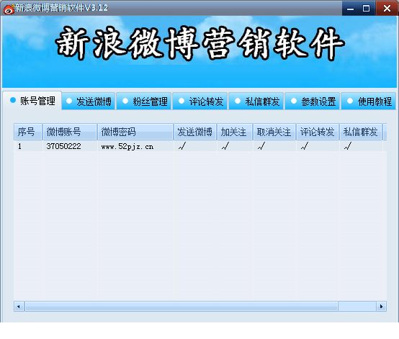Sort by 微博账号 column header
Viewport: 399px width, 339px height.
tap(70, 132)
